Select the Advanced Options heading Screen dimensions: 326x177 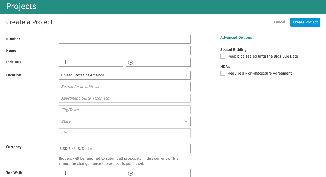236,37
